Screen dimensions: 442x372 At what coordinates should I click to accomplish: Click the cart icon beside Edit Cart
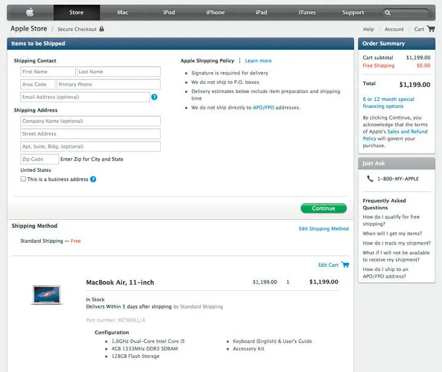[x=345, y=265]
